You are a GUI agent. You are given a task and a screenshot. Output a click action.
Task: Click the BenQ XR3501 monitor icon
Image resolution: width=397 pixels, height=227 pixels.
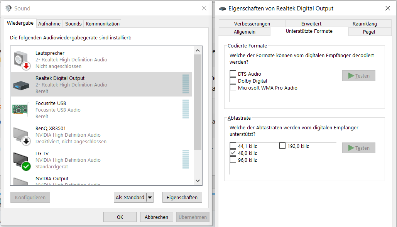20,134
